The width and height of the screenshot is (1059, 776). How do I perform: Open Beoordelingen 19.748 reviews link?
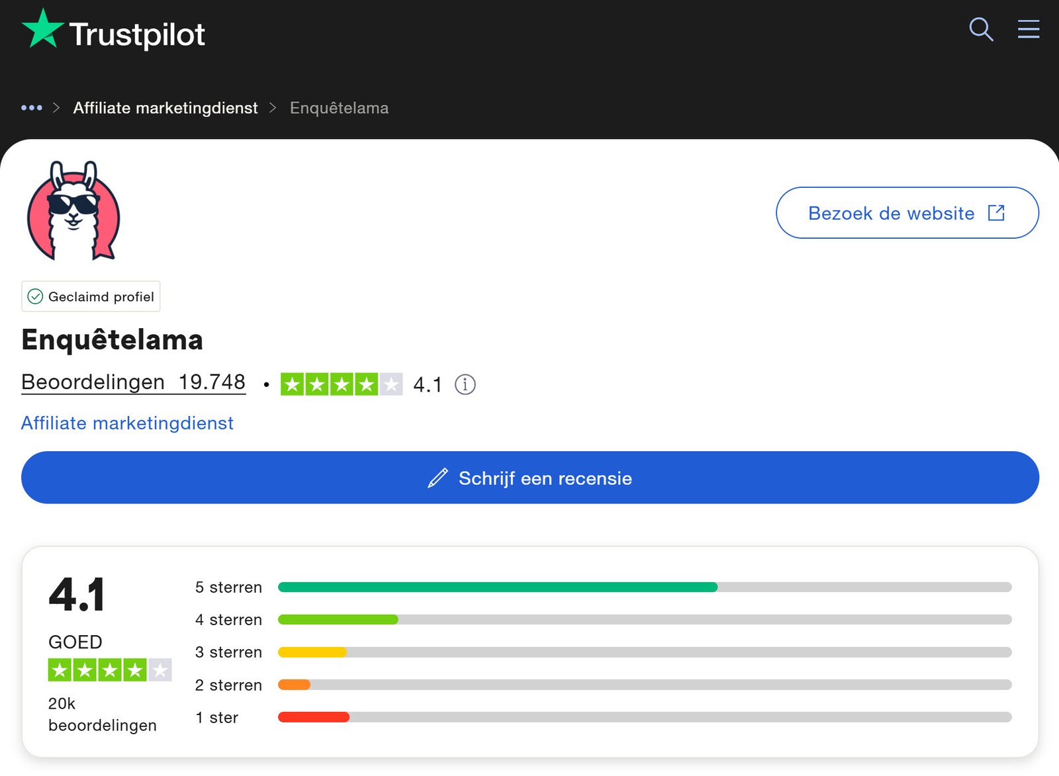pyautogui.click(x=133, y=382)
